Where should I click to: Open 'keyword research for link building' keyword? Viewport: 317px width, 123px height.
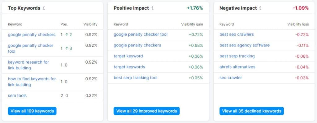(x=28, y=65)
